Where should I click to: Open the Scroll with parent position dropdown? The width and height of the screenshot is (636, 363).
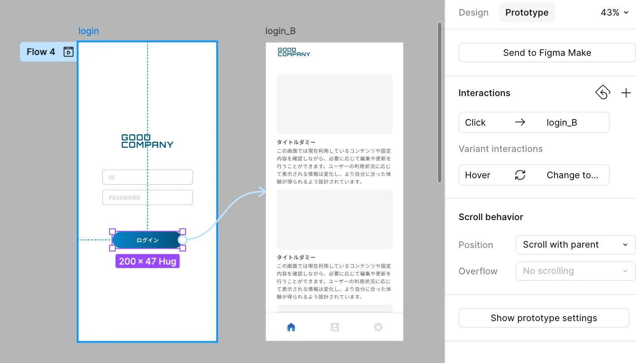[x=575, y=245]
